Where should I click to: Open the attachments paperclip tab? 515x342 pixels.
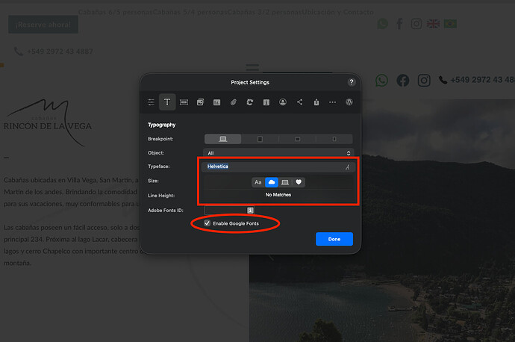[x=233, y=102]
